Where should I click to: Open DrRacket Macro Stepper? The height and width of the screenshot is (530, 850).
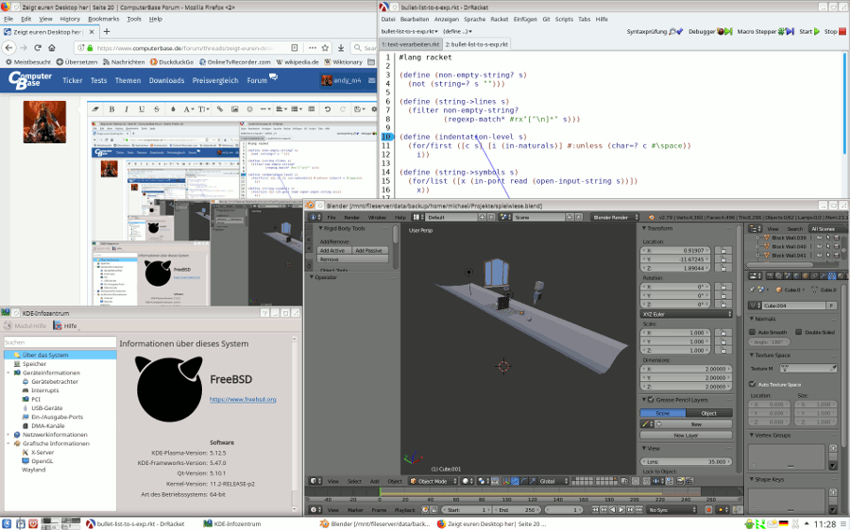coord(765,31)
